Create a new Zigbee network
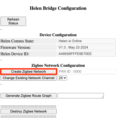The image size is (116, 121). click(29, 71)
